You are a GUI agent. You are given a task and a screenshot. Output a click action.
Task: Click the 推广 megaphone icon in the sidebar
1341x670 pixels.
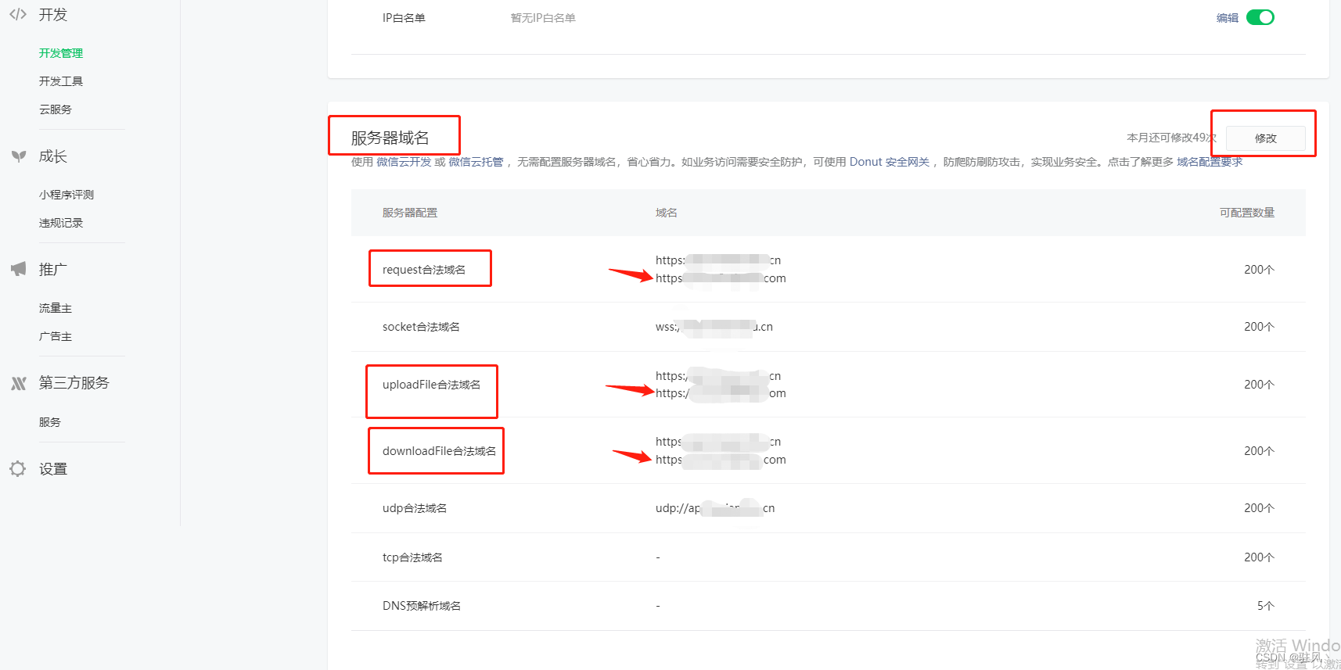coord(19,269)
